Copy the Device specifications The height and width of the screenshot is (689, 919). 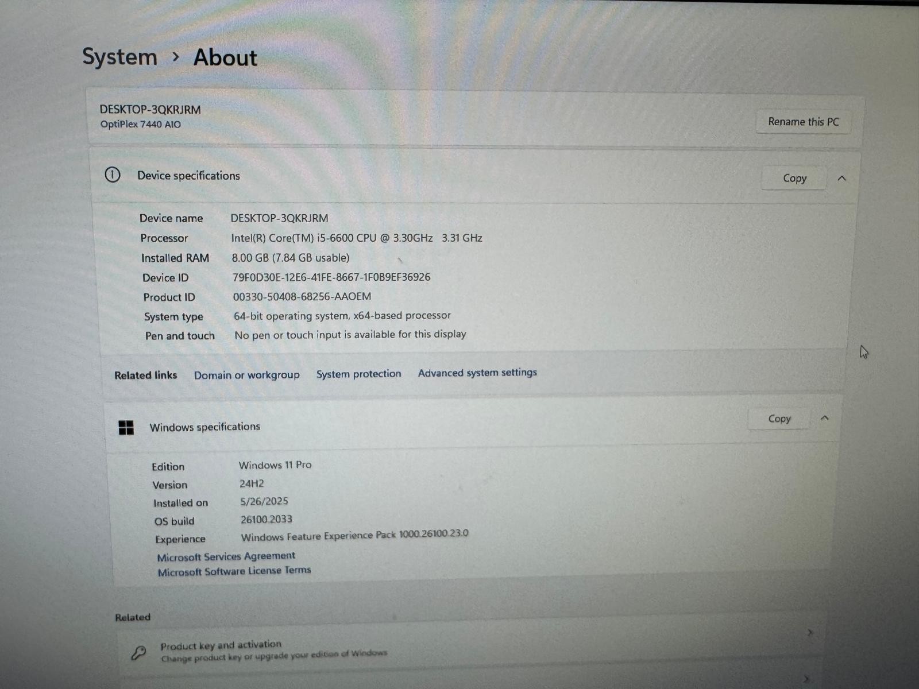tap(794, 178)
